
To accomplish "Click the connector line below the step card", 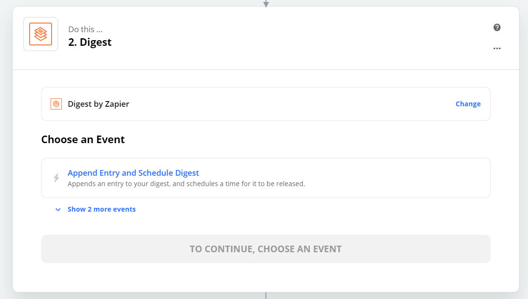I will click(266, 296).
